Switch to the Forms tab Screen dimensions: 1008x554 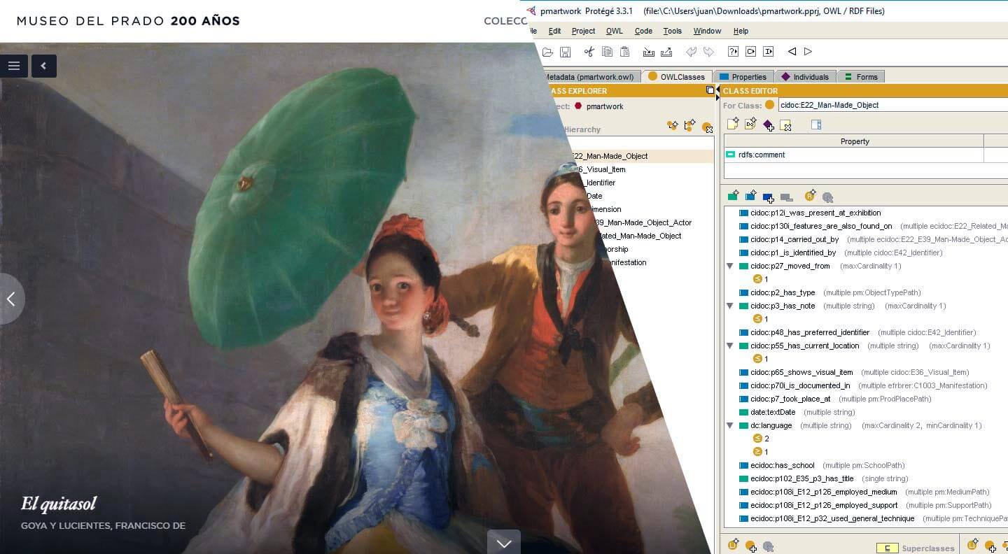(x=861, y=77)
